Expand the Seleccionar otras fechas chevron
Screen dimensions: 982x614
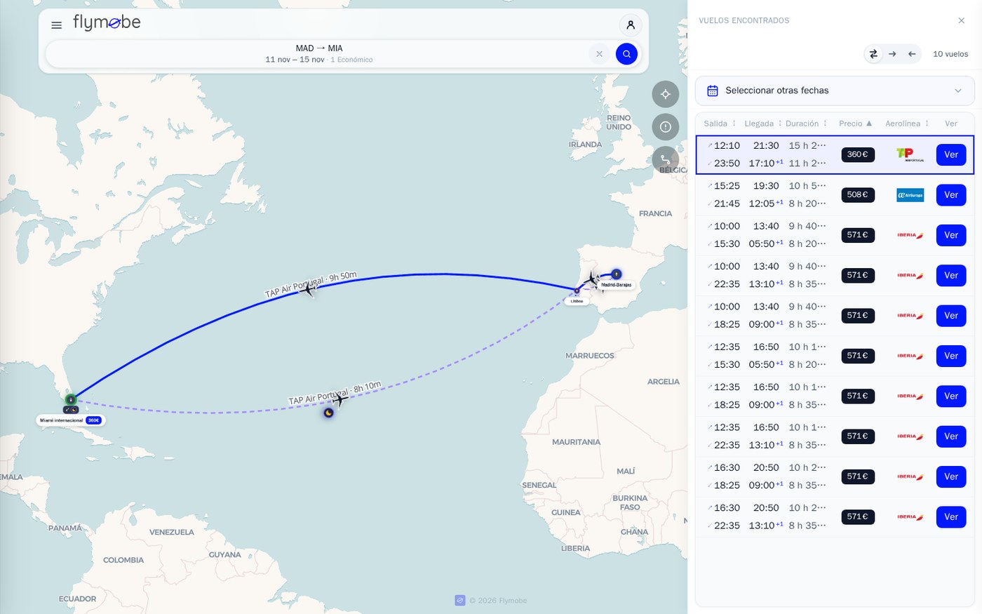pos(958,91)
